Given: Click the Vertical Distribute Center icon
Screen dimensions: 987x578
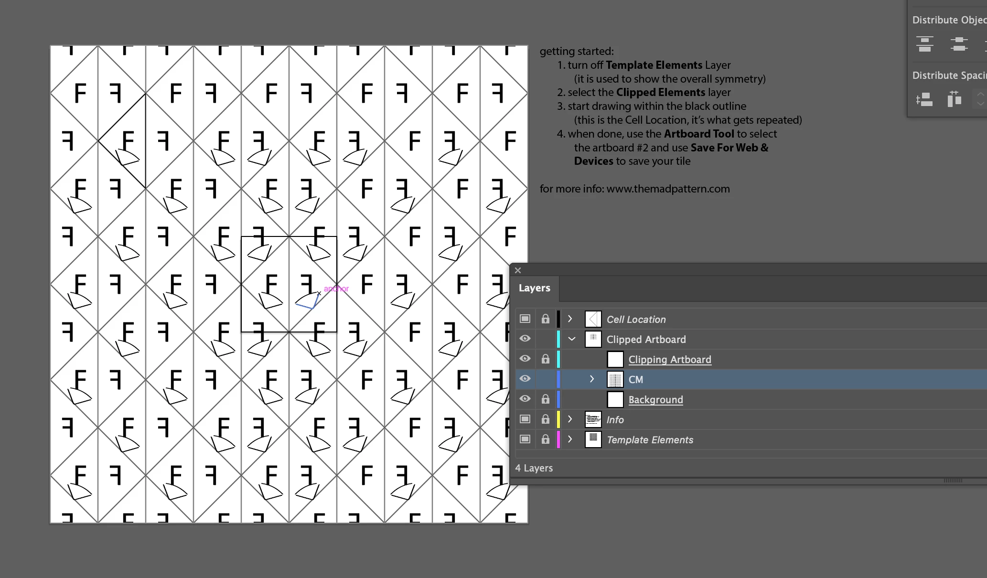Looking at the screenshot, I should (x=959, y=44).
